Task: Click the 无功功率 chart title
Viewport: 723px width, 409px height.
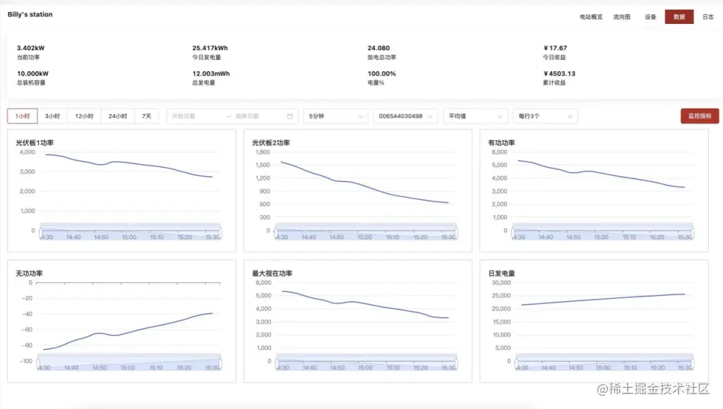Action: coord(29,274)
